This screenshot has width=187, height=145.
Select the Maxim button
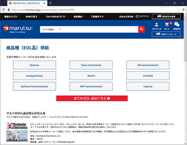(91, 75)
